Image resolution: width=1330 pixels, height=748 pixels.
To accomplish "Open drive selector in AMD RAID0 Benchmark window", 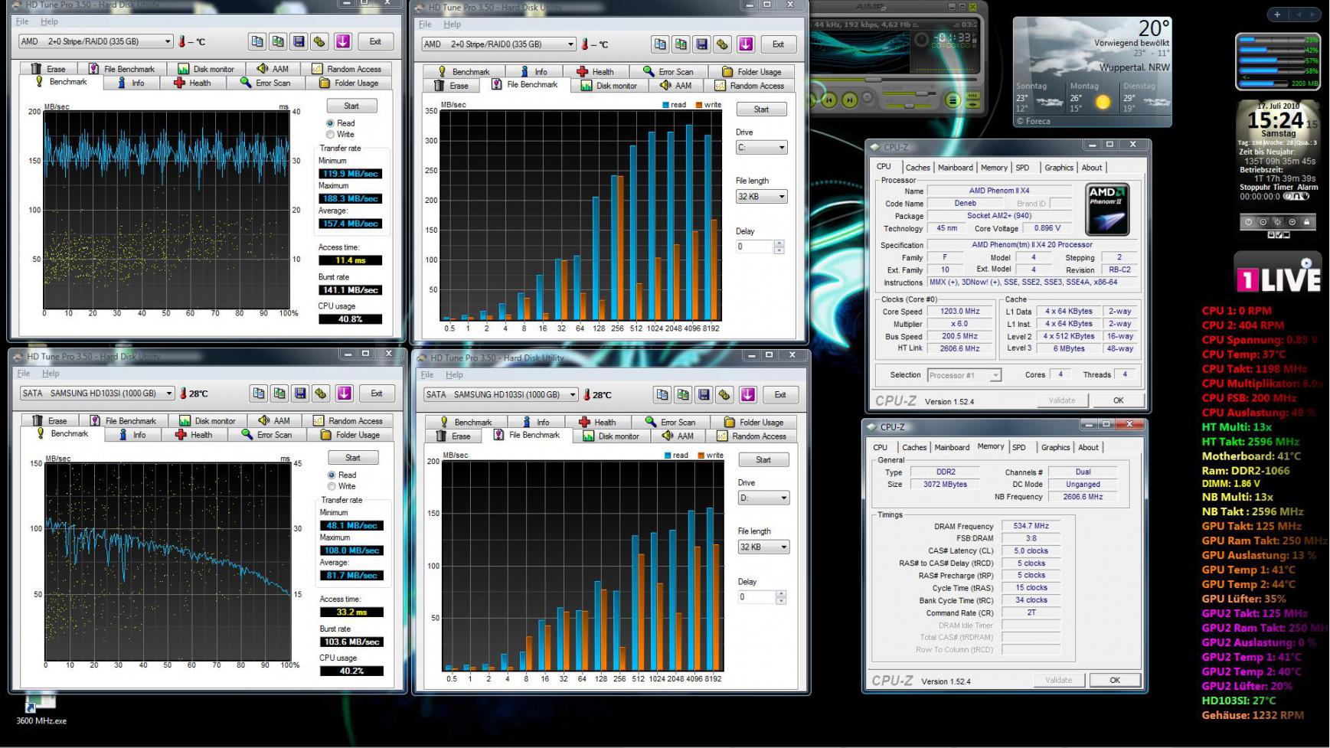I will click(x=96, y=41).
